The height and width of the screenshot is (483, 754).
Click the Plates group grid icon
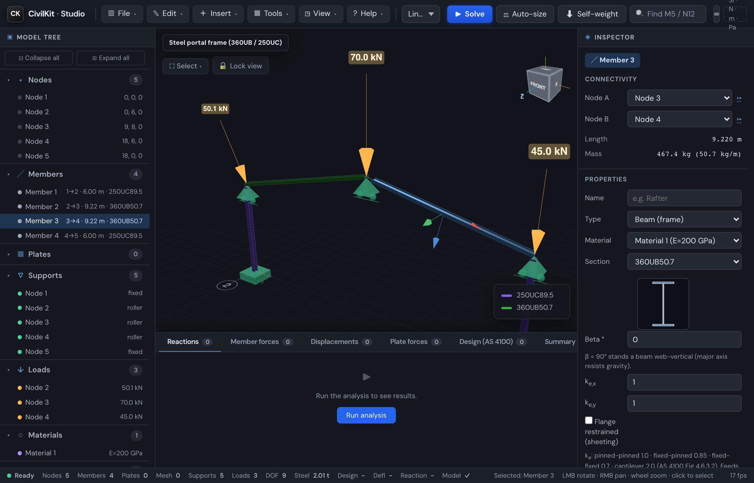20,254
